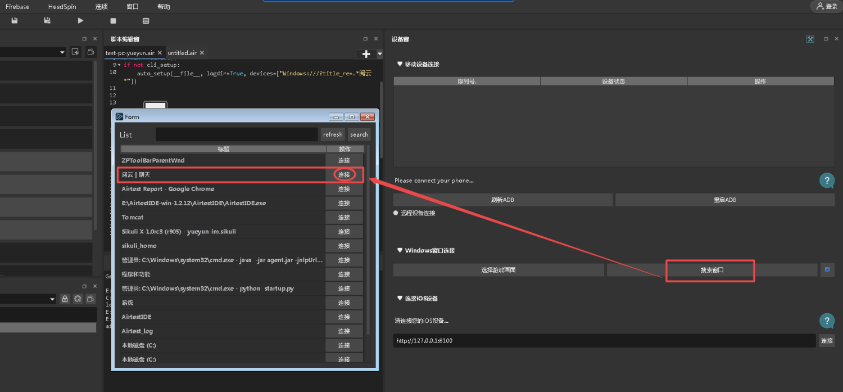Viewport: 843px width, 392px height.
Task: Open the report view from the lined toolbar icon
Action: (146, 21)
